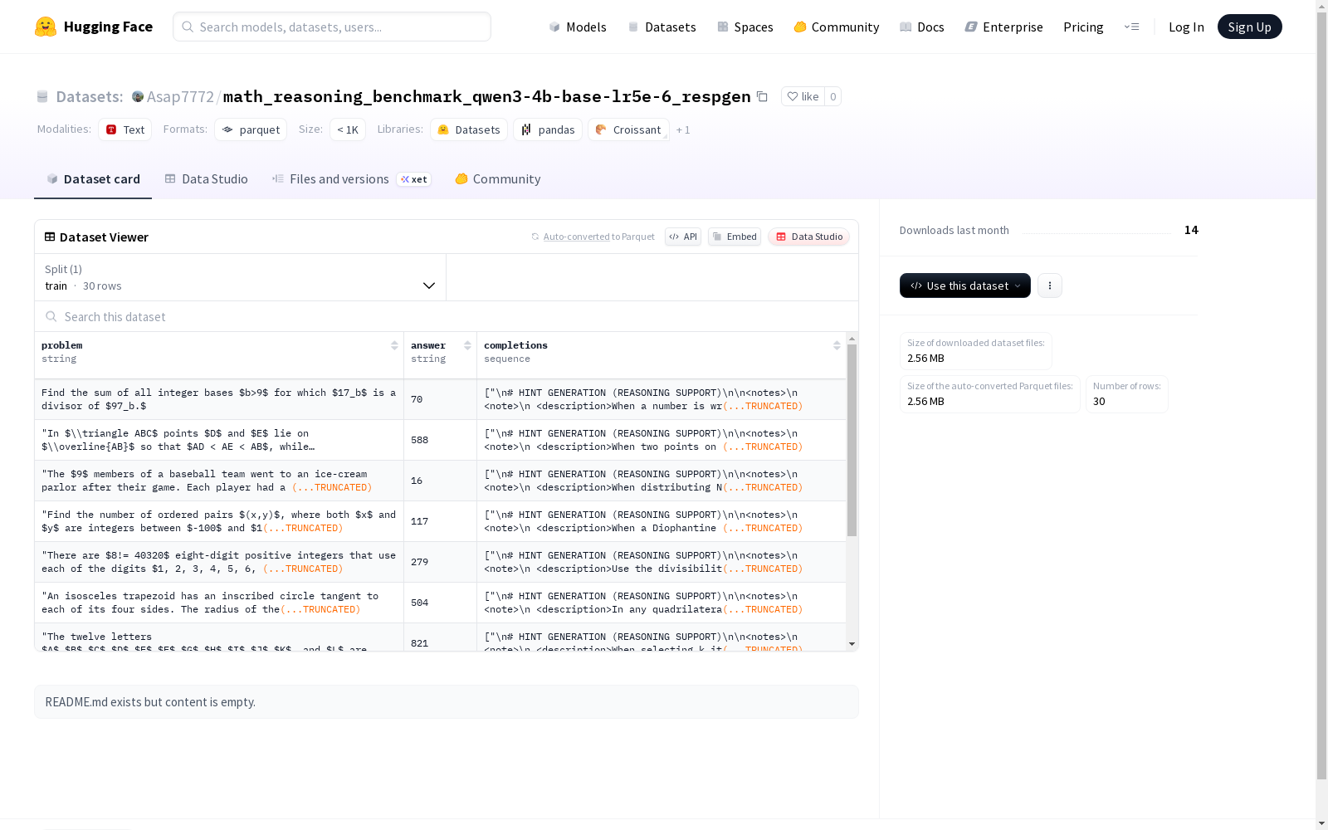The height and width of the screenshot is (830, 1328).
Task: Click the viewer scrollbar up arrow
Action: pyautogui.click(x=852, y=339)
